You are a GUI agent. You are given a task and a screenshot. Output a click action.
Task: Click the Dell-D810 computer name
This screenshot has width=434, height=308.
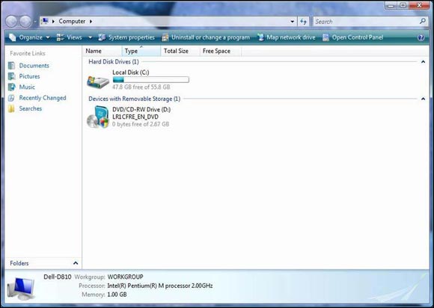pos(58,277)
